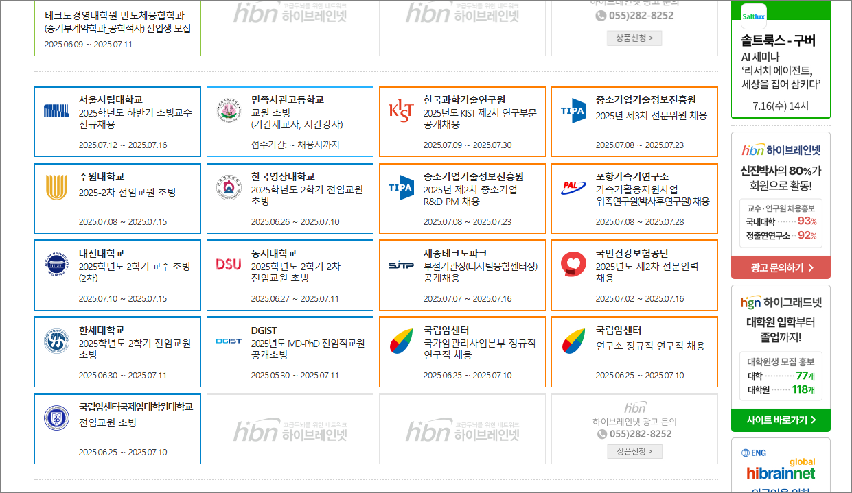Viewport: 852px width, 493px height.
Task: Click the 서울시립대학교 logo icon
Action: [56, 110]
